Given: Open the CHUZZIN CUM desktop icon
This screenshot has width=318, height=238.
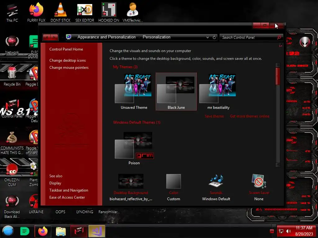Looking at the screenshot, I should pos(12,175).
